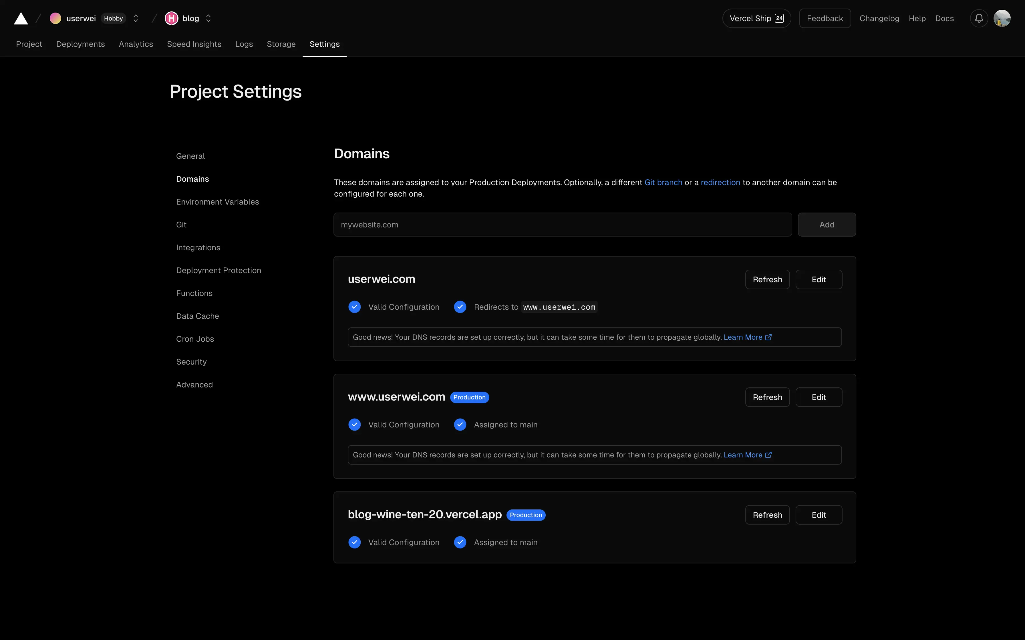
Task: Click the userwei team name
Action: (81, 18)
